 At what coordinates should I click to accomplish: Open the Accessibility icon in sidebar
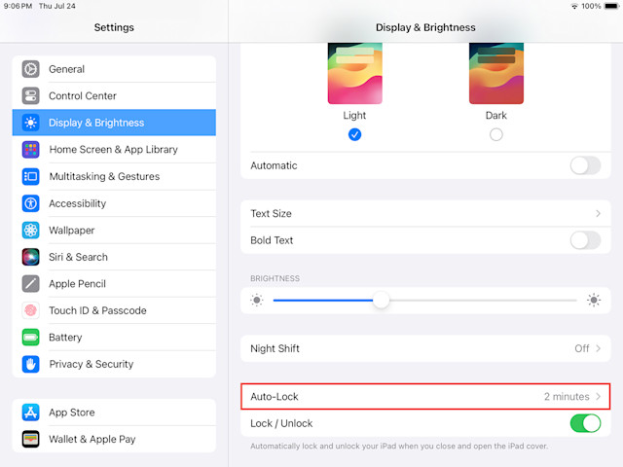30,203
